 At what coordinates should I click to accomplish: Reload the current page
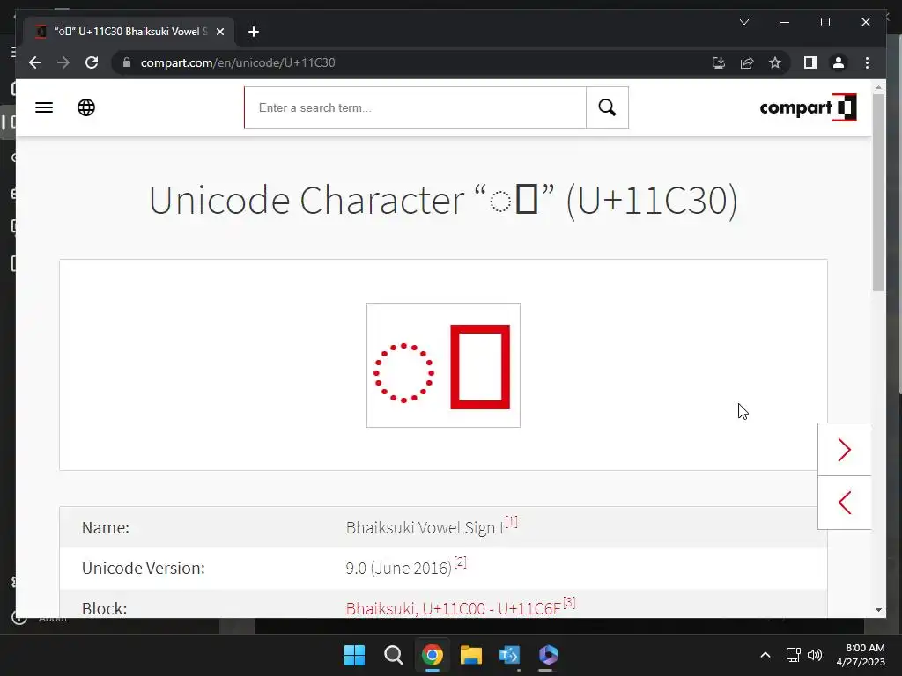[92, 62]
